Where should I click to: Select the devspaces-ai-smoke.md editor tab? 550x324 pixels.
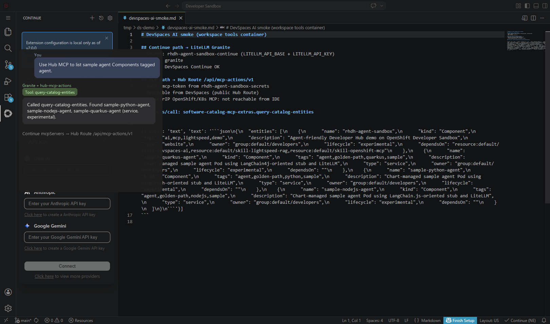(x=152, y=18)
